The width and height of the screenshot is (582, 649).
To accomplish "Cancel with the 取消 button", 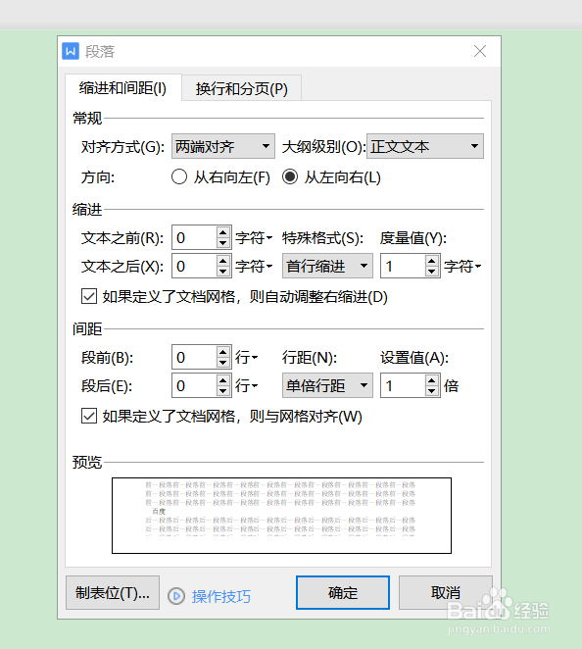I will (x=446, y=593).
